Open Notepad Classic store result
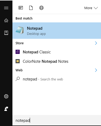 tap(57, 52)
